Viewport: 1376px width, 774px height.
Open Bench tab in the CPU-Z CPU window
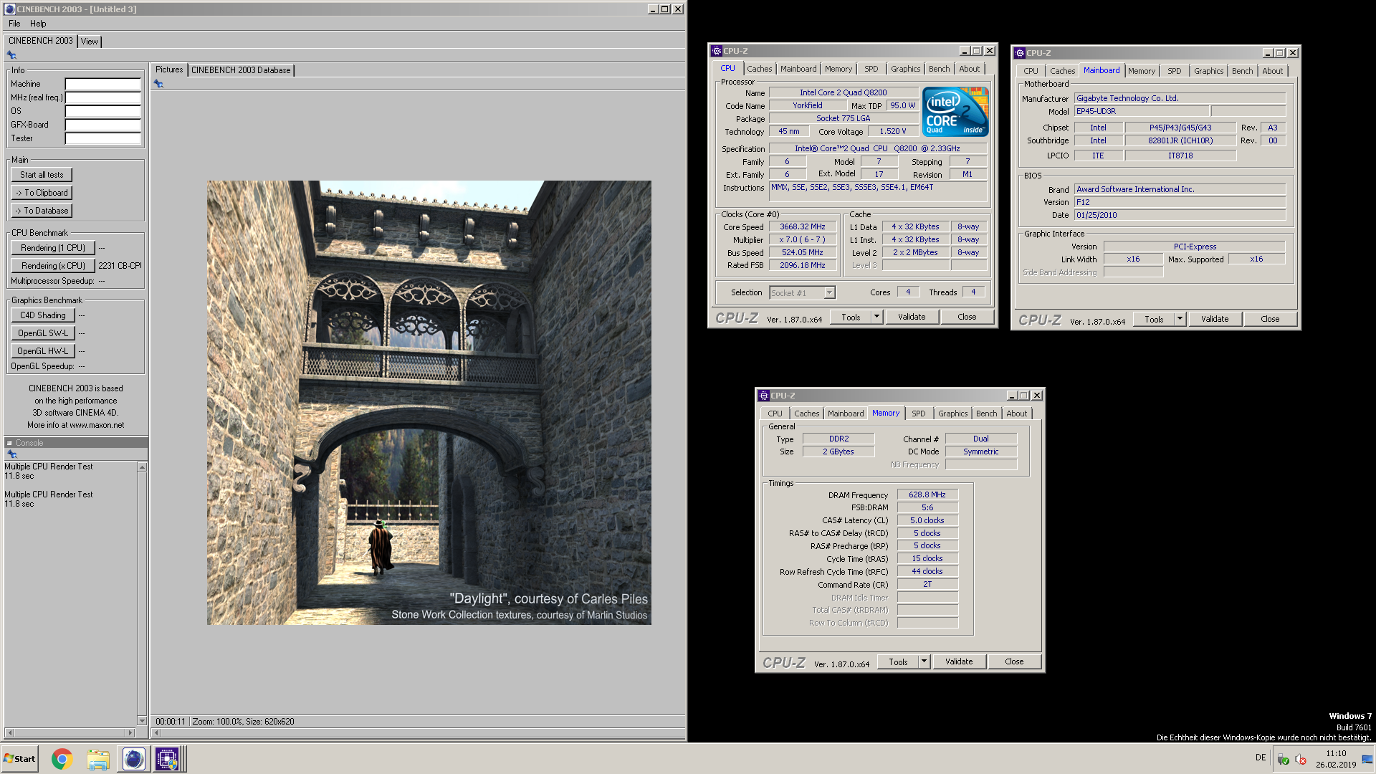click(939, 69)
